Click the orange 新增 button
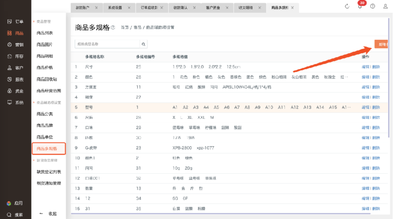 pyautogui.click(x=382, y=44)
